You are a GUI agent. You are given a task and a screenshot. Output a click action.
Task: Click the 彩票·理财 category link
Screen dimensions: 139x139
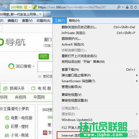(20, 126)
